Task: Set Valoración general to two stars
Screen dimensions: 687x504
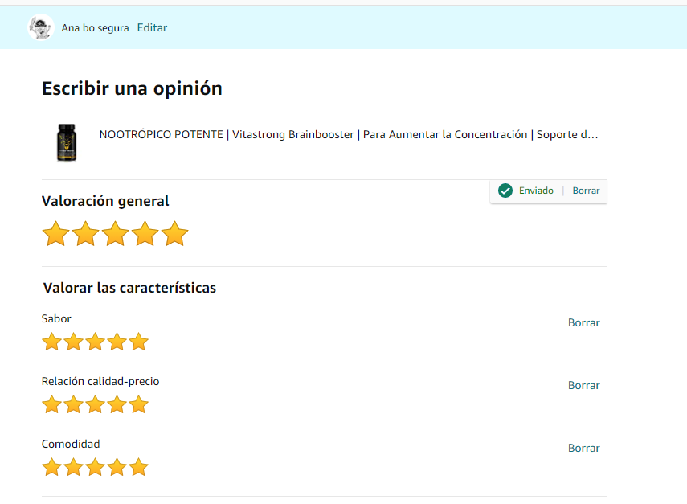Action: click(x=85, y=235)
